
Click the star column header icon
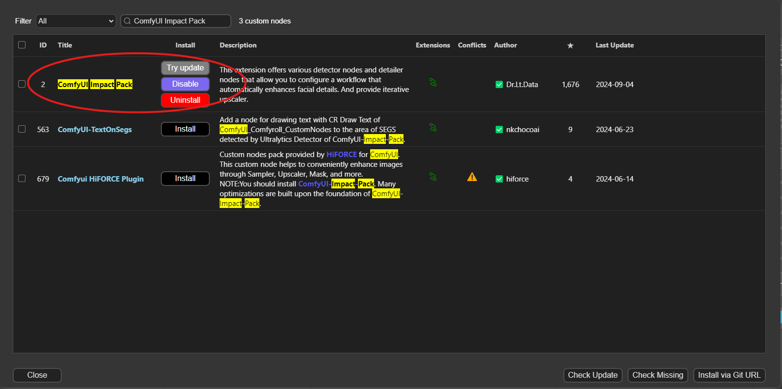click(570, 46)
